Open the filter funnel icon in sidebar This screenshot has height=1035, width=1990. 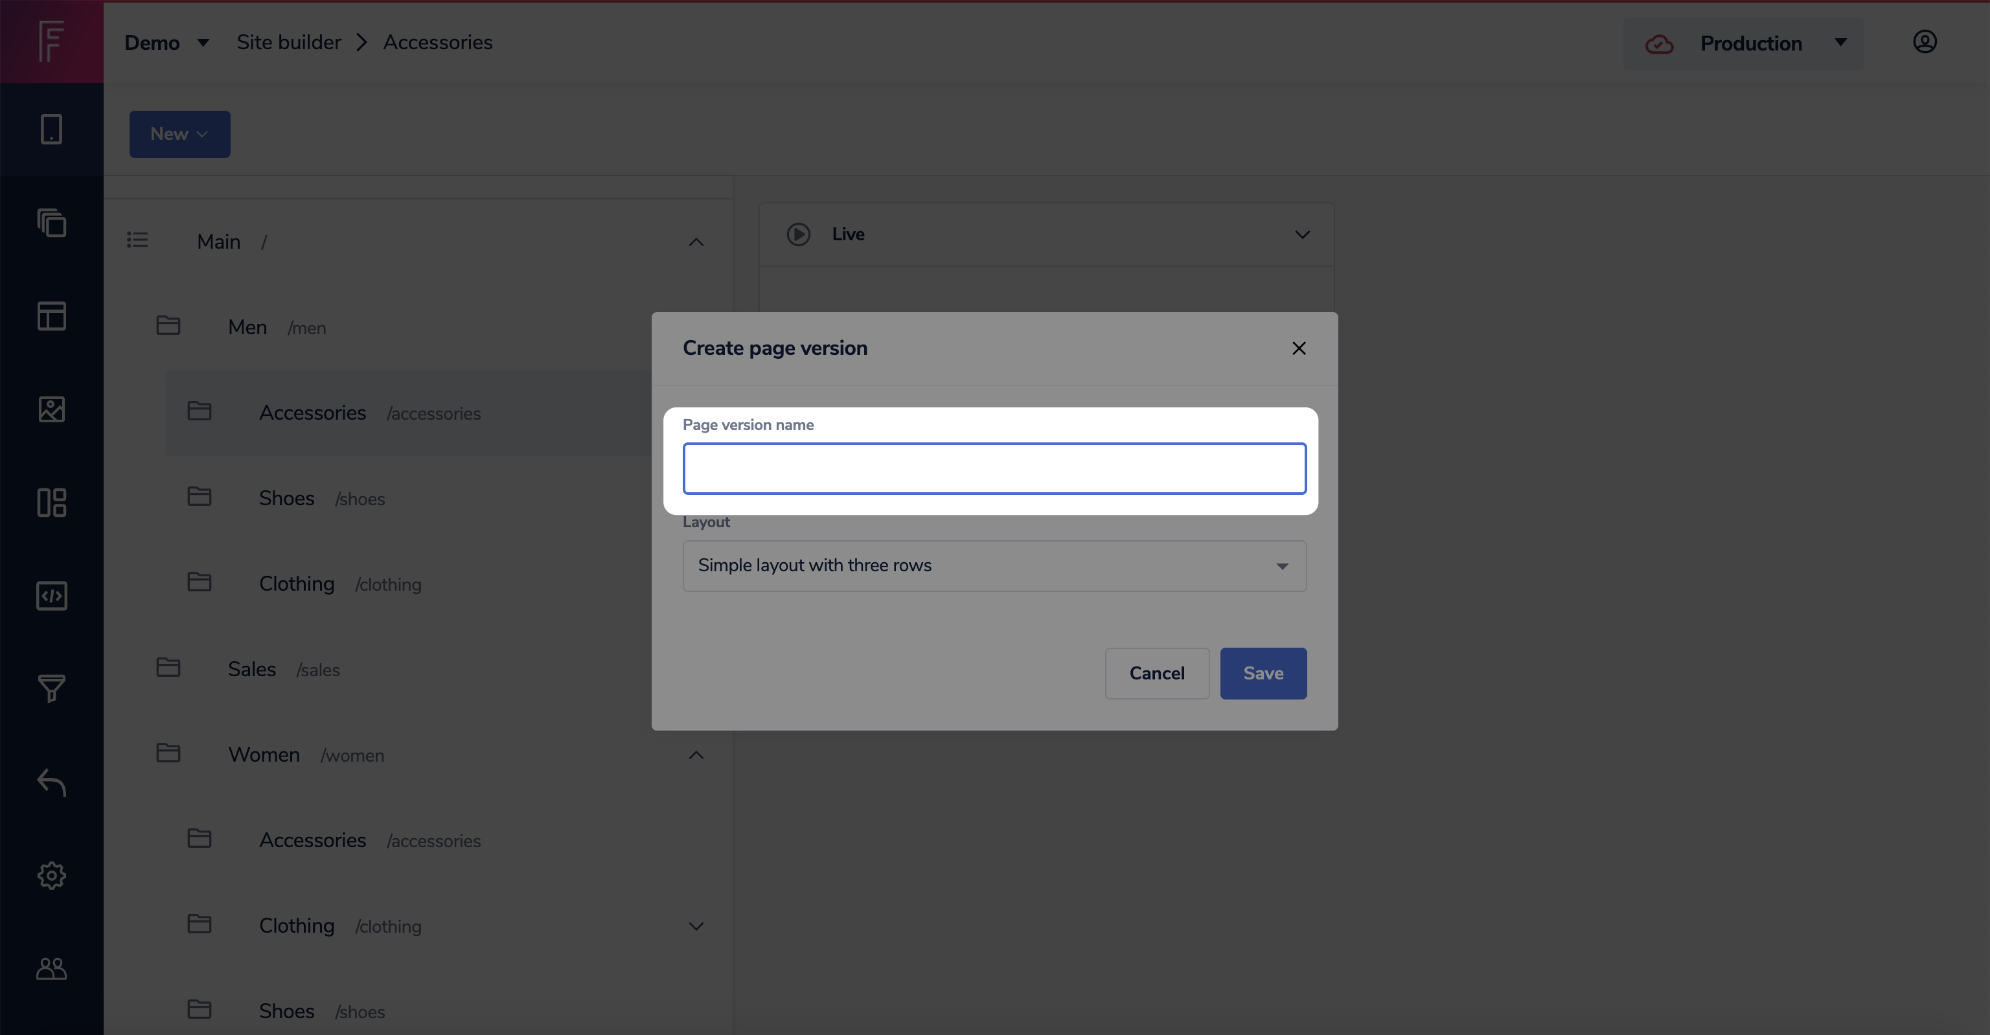click(x=52, y=688)
